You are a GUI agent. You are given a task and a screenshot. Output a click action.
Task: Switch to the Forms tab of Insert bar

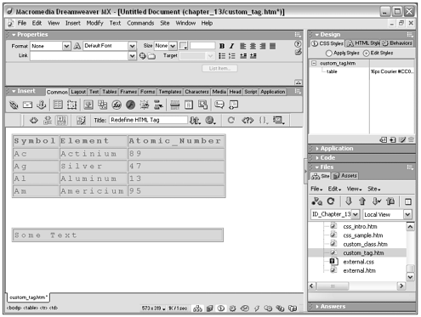[147, 92]
